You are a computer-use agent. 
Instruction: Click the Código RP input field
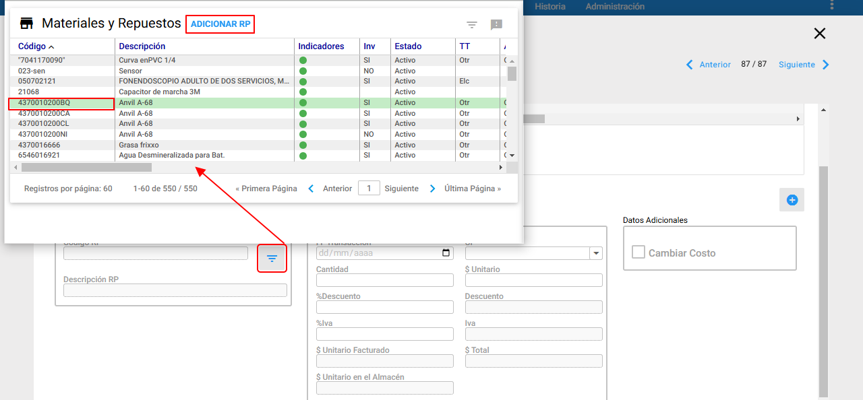pyautogui.click(x=156, y=253)
